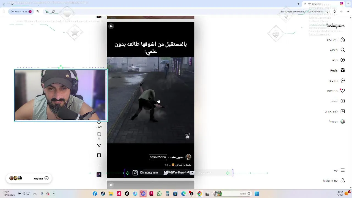The height and width of the screenshot is (198, 352).
Task: Click the 'אימות הזהות שלך' profile chip
Action: pos(21,12)
